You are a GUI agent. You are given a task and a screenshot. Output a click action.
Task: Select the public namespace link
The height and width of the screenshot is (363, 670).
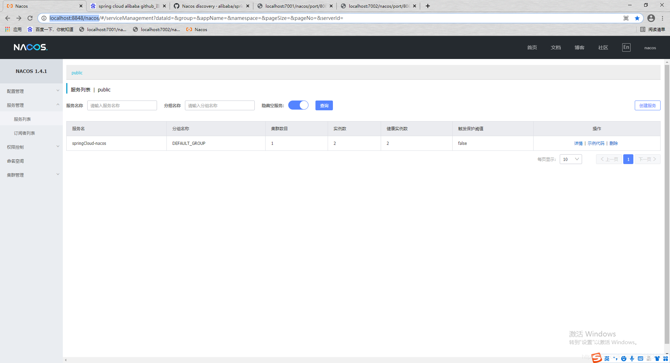[77, 73]
